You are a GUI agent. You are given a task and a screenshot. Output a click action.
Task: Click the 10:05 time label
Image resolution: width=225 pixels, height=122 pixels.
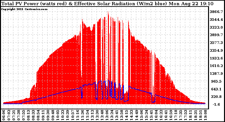pos(58,115)
